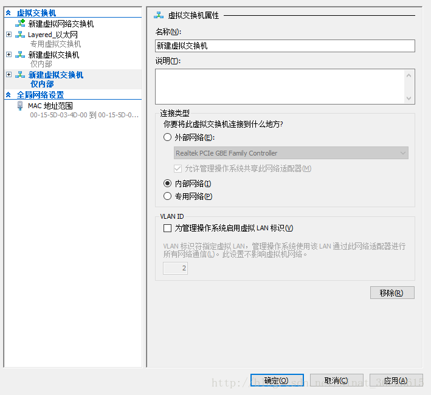Click the 新建虚拟网络交换机 icon with green plus
This screenshot has height=395, width=431.
[20, 24]
